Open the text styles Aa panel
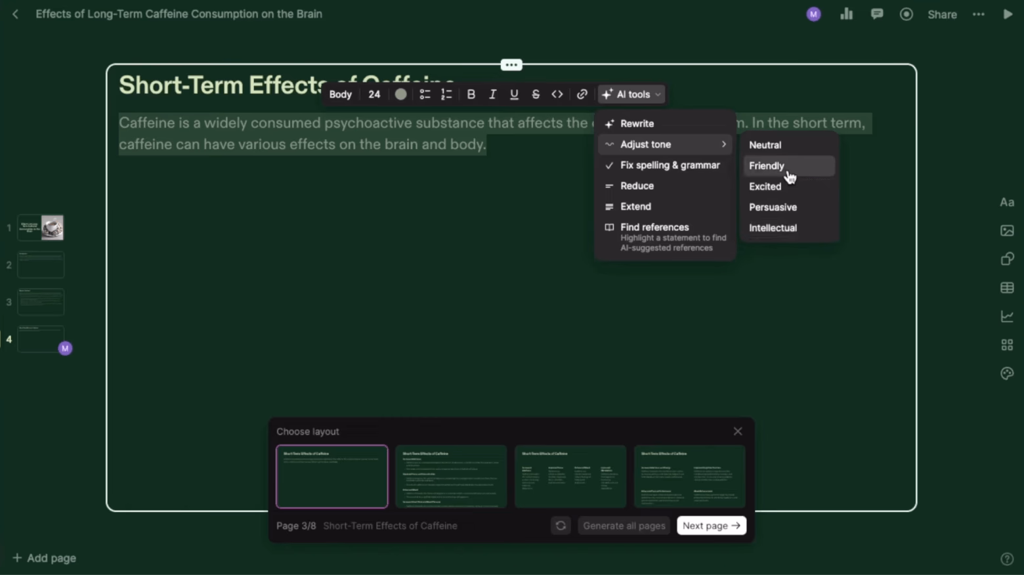Viewport: 1024px width, 575px height. click(1007, 202)
